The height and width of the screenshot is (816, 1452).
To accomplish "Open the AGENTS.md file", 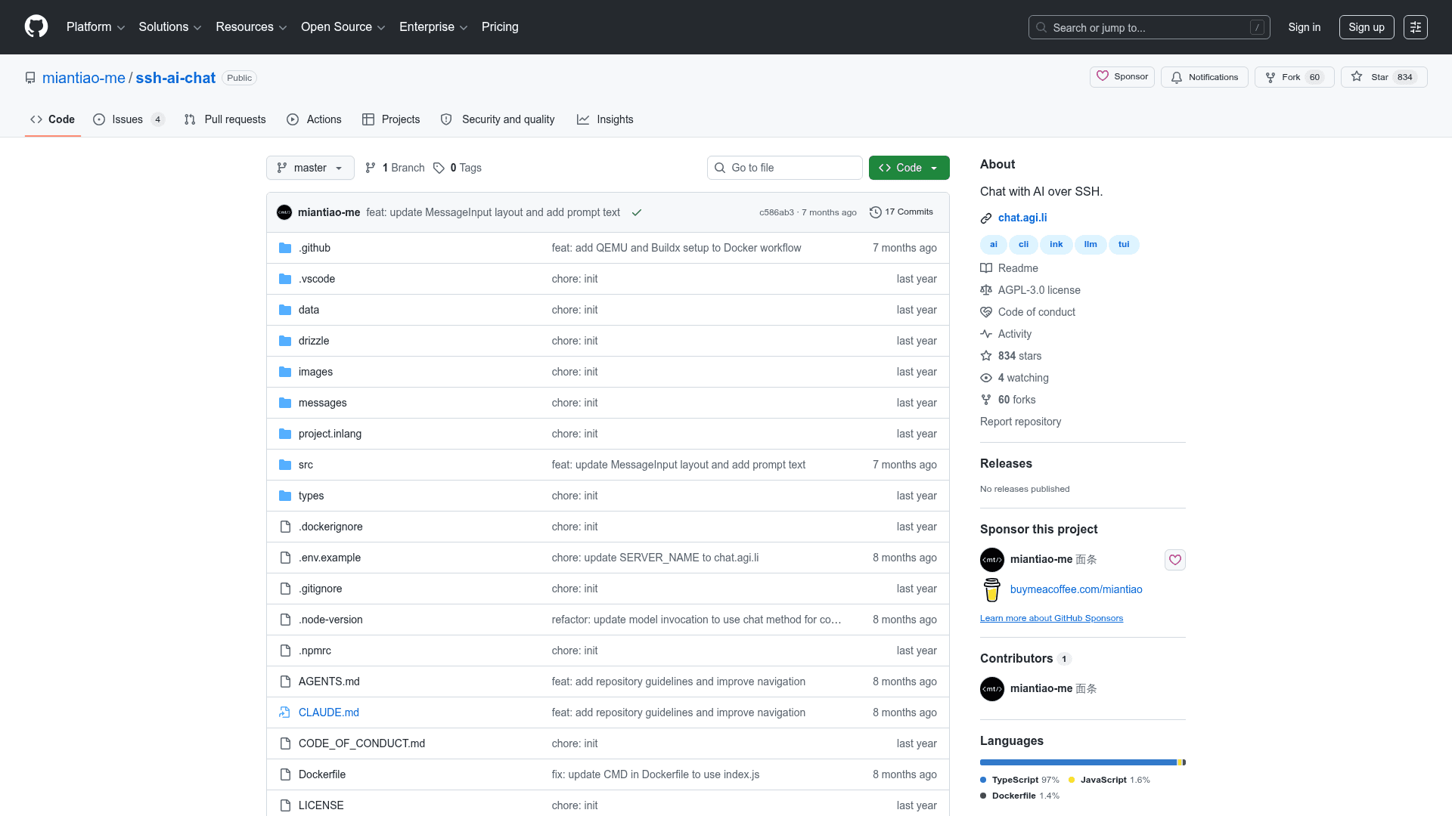I will pos(329,682).
